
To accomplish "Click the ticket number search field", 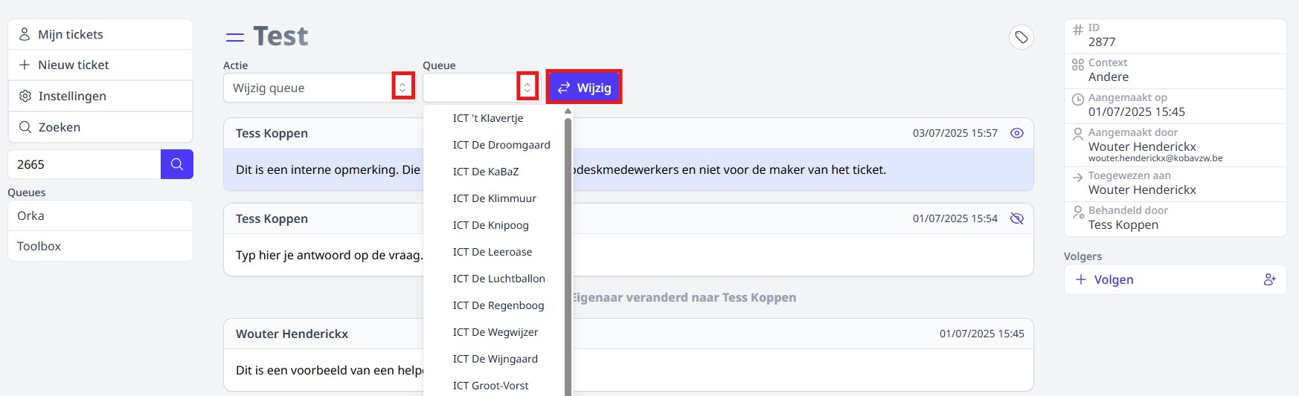I will click(x=84, y=164).
